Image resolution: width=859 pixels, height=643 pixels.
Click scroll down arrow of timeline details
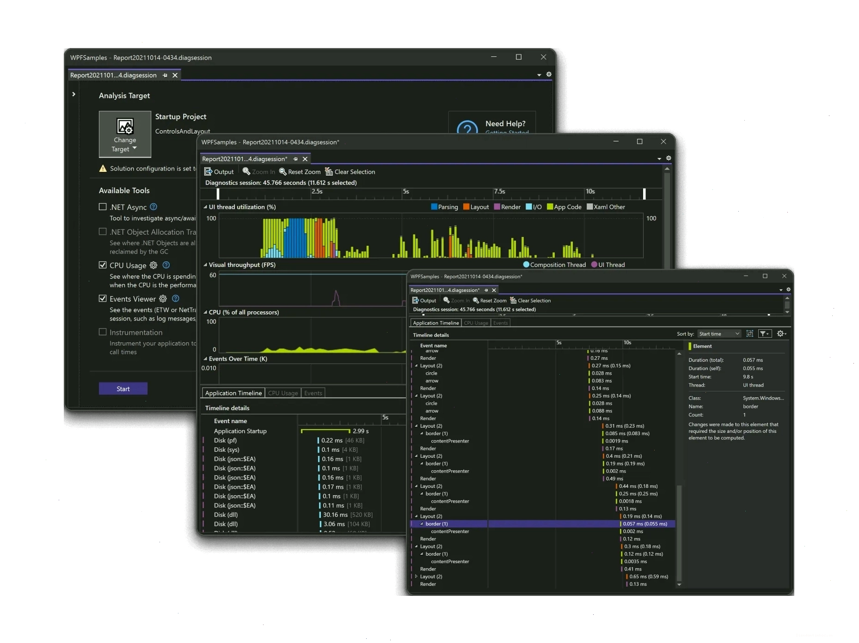[x=679, y=585]
